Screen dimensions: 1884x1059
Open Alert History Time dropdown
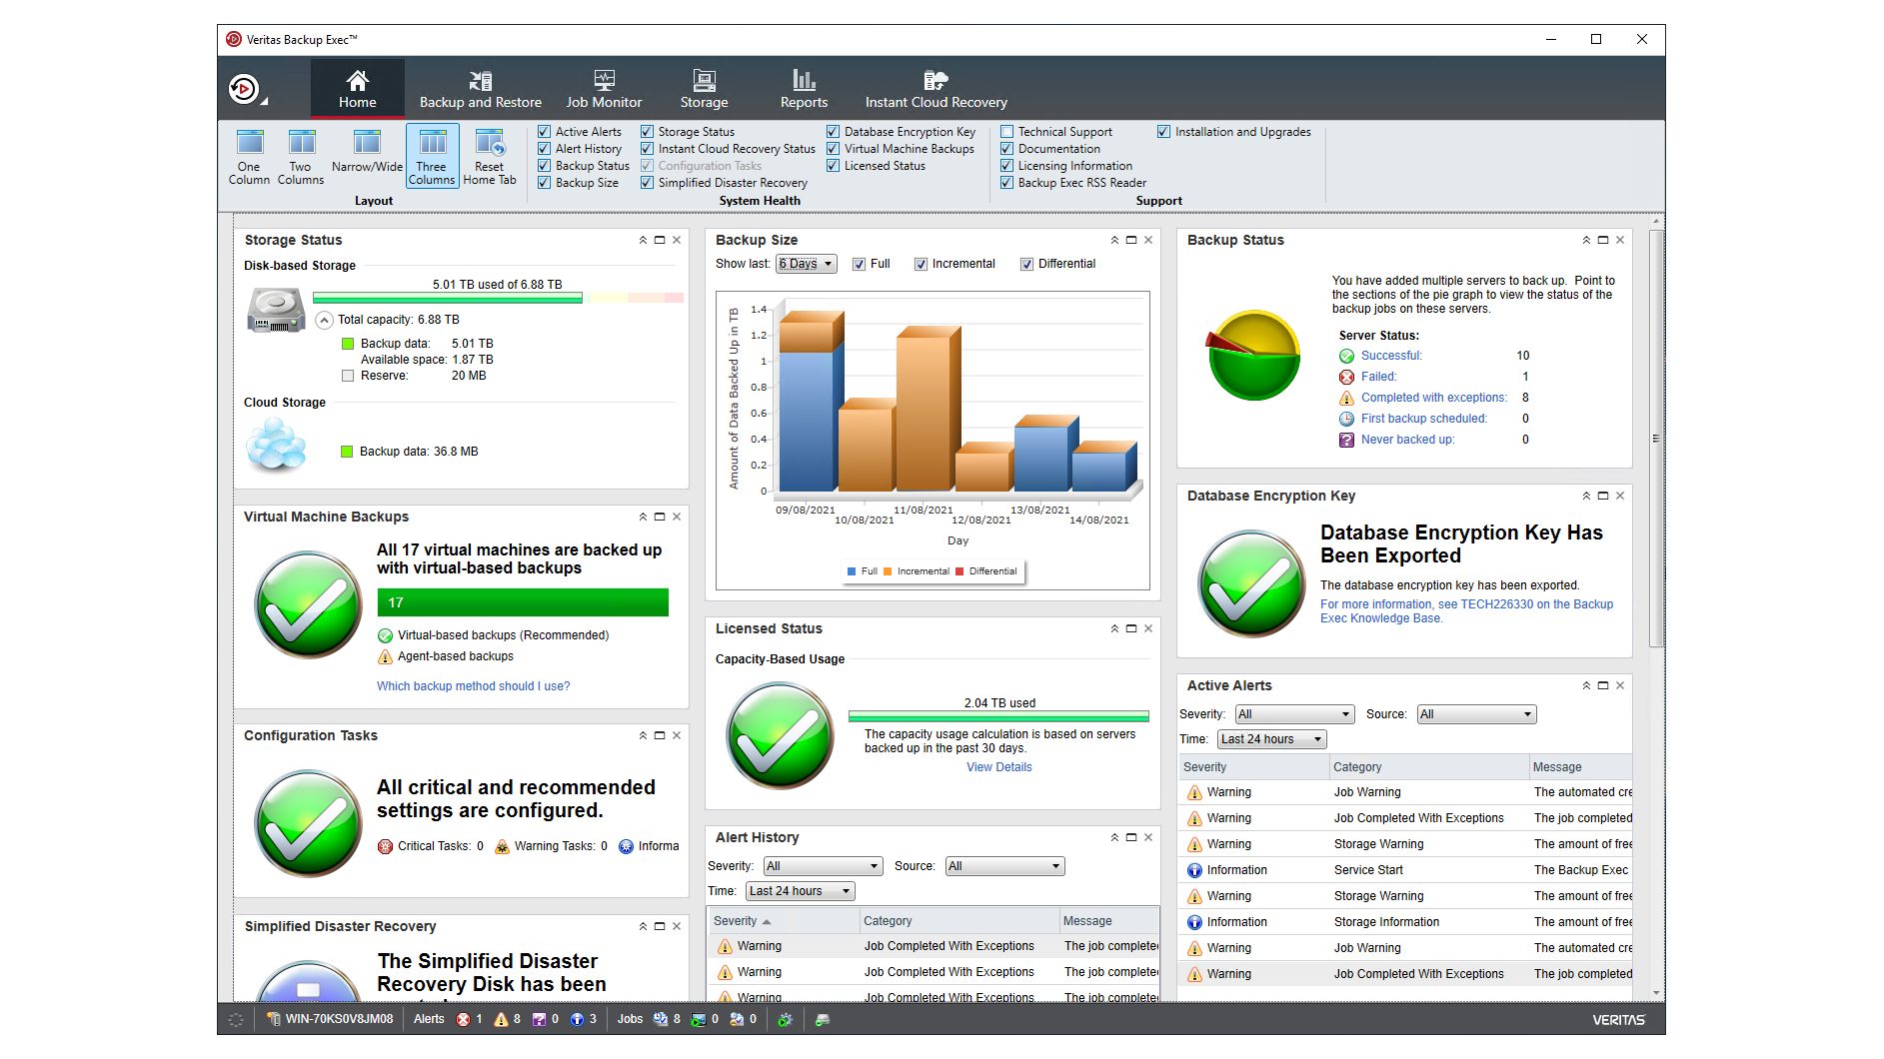[801, 891]
